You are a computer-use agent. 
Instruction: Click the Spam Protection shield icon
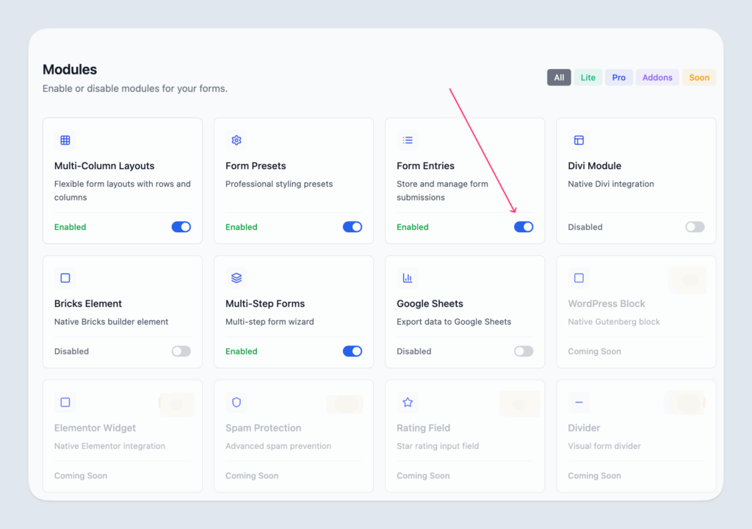coord(236,403)
